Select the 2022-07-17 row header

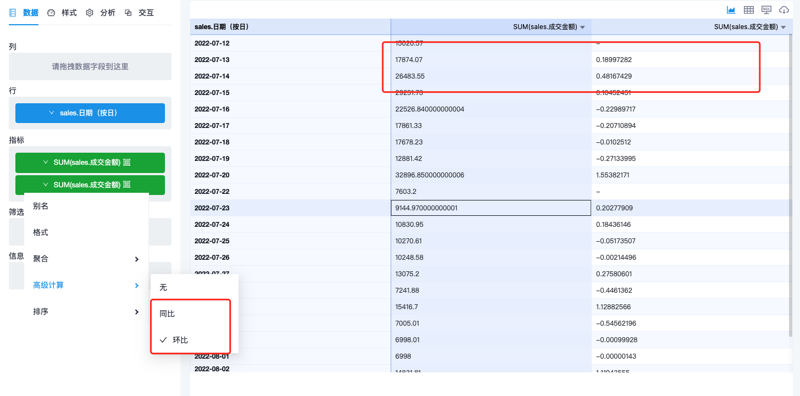(x=290, y=126)
